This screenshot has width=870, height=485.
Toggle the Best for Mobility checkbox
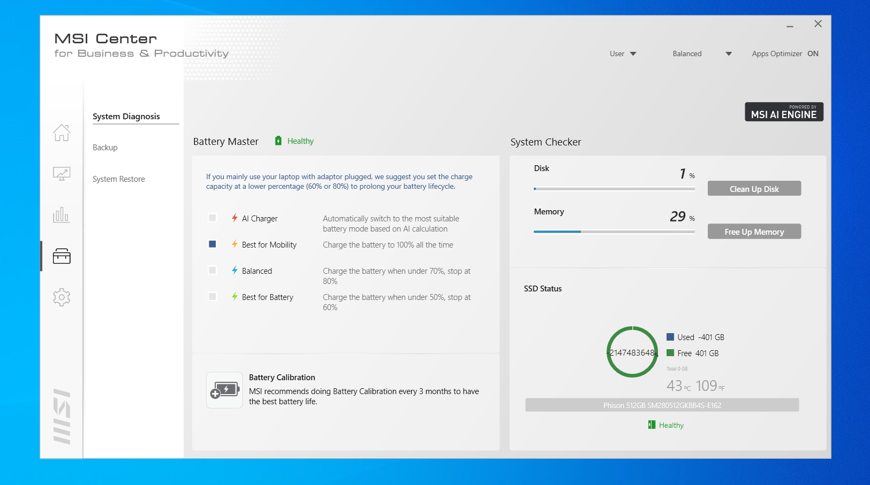[x=213, y=244]
